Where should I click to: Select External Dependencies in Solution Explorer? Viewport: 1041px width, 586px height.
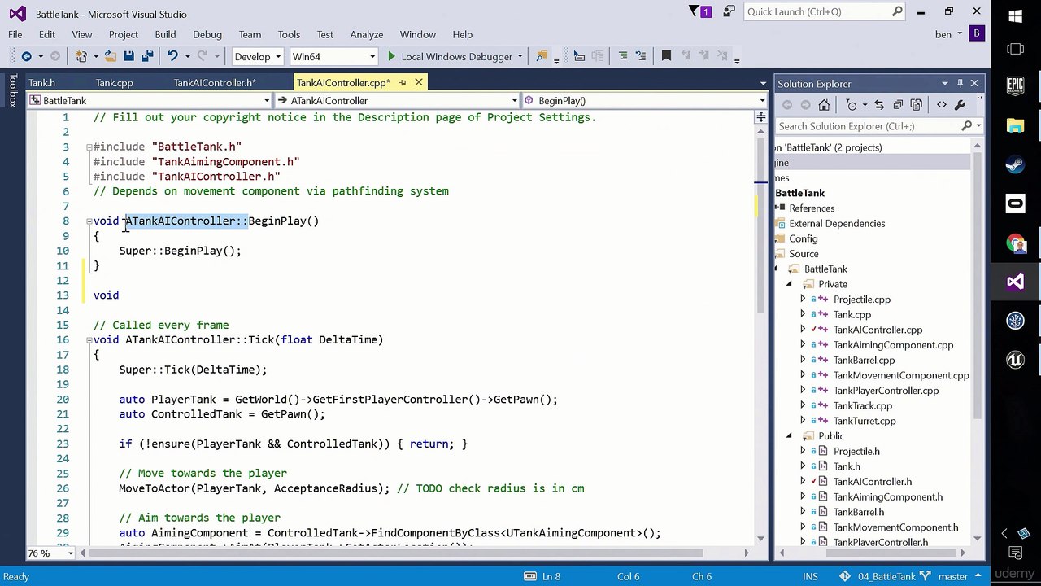[x=837, y=223]
